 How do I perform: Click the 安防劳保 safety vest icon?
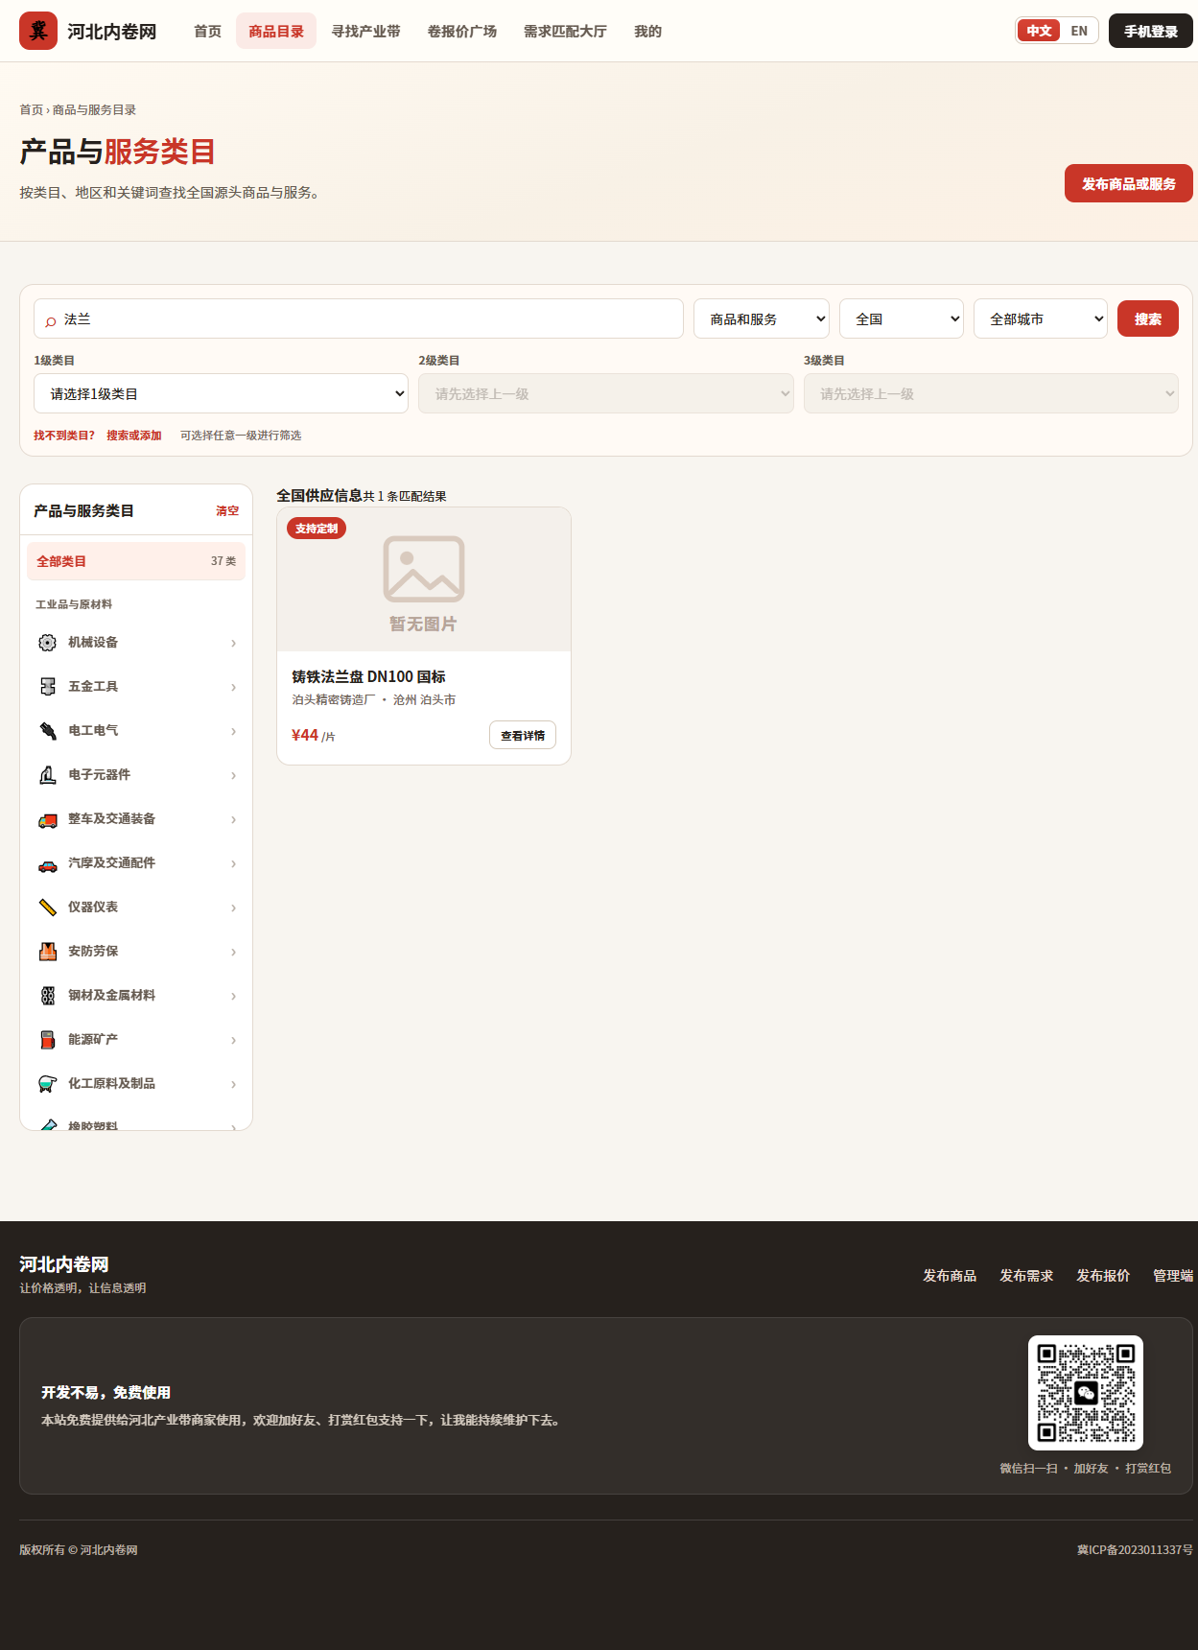[x=47, y=952]
